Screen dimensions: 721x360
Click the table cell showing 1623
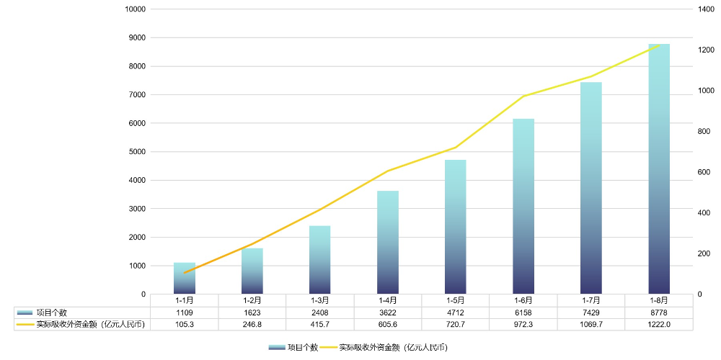[252, 312]
